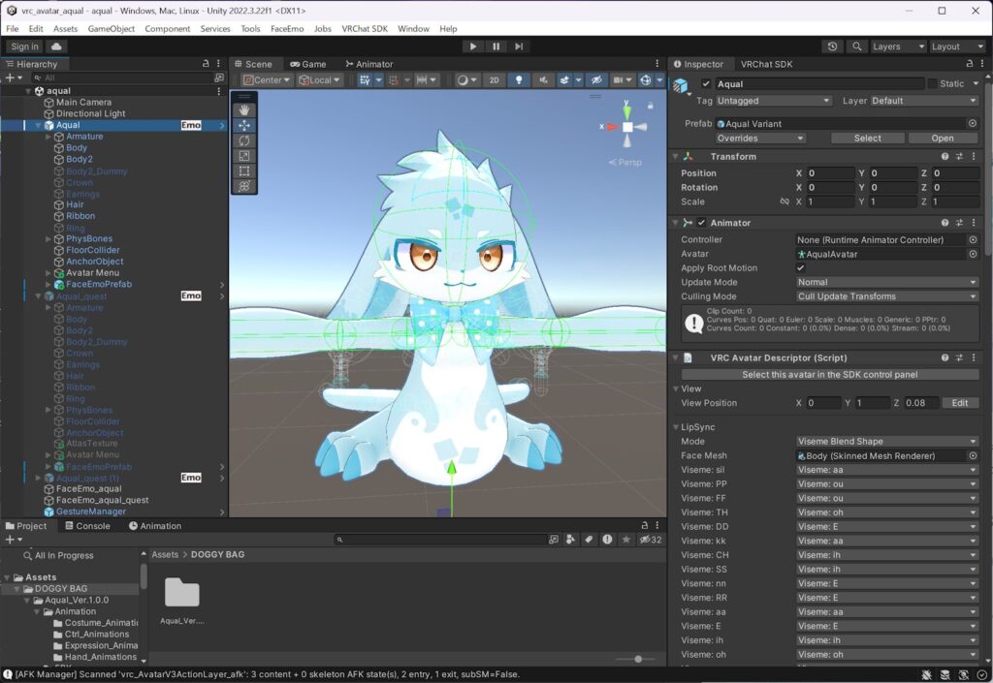Click search-by-label tag icon in Project
Image resolution: width=993 pixels, height=683 pixels.
[589, 540]
